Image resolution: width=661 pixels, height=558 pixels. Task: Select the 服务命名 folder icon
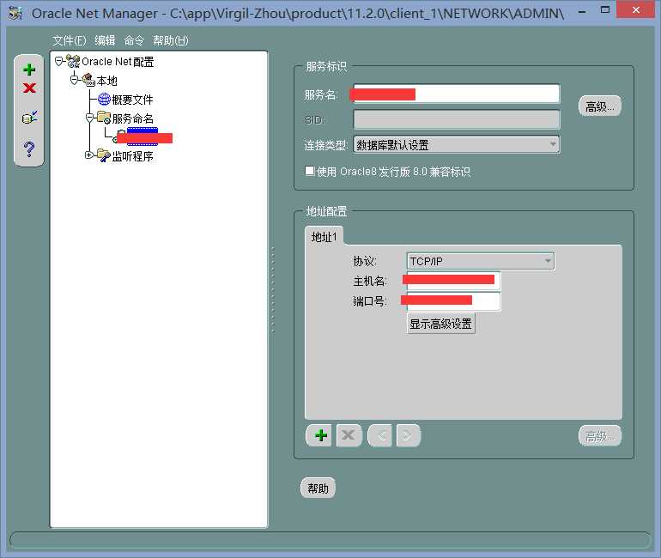(x=104, y=118)
